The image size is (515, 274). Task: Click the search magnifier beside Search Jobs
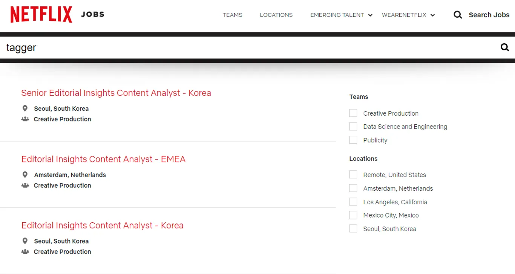coord(458,15)
